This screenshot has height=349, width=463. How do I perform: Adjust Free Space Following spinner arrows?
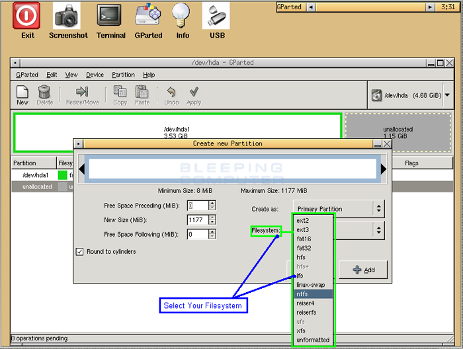212,234
